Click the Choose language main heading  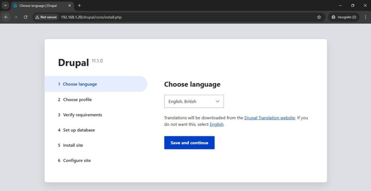(192, 84)
